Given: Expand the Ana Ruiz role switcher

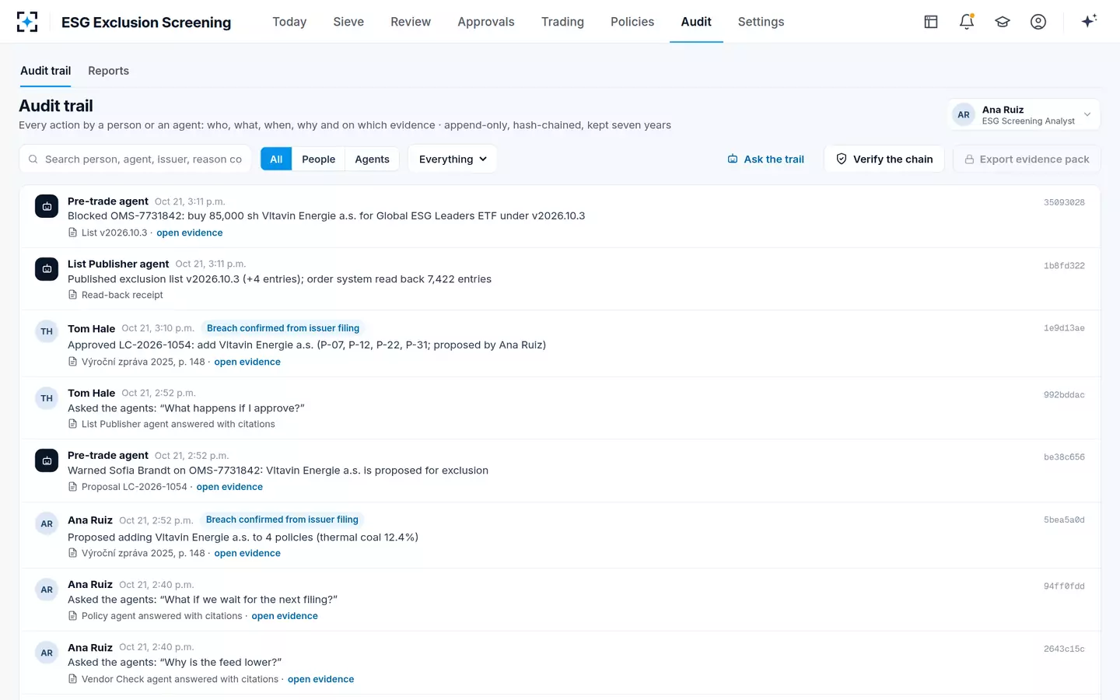Looking at the screenshot, I should click(x=1024, y=114).
